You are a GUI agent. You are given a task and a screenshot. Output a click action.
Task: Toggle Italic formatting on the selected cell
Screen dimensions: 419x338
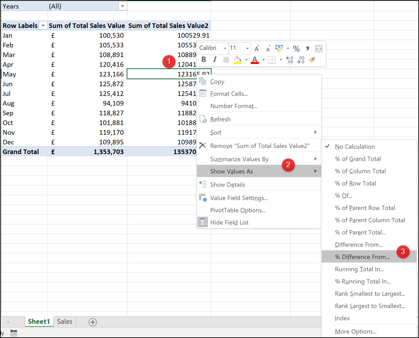(x=215, y=60)
